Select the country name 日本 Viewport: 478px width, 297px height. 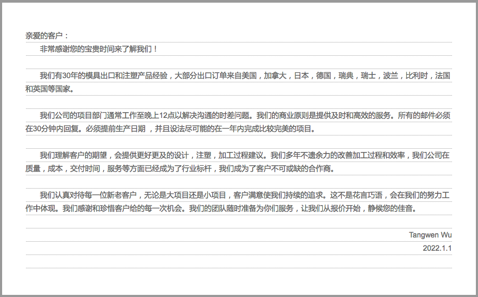tap(301, 76)
